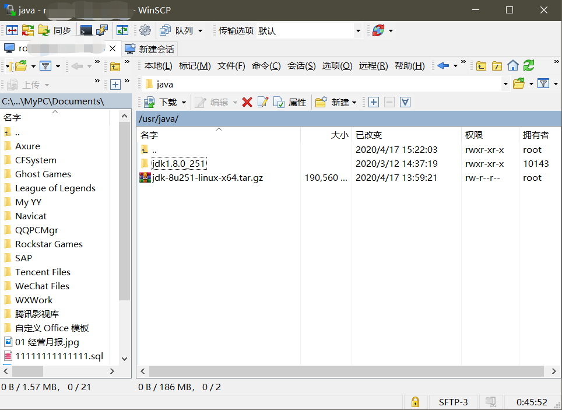562x410 pixels.
Task: Sort remote list by 大小 column
Action: click(326, 135)
